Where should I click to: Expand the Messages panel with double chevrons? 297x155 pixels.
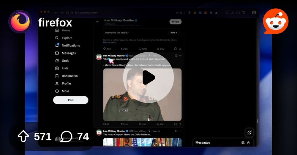pos(248,143)
